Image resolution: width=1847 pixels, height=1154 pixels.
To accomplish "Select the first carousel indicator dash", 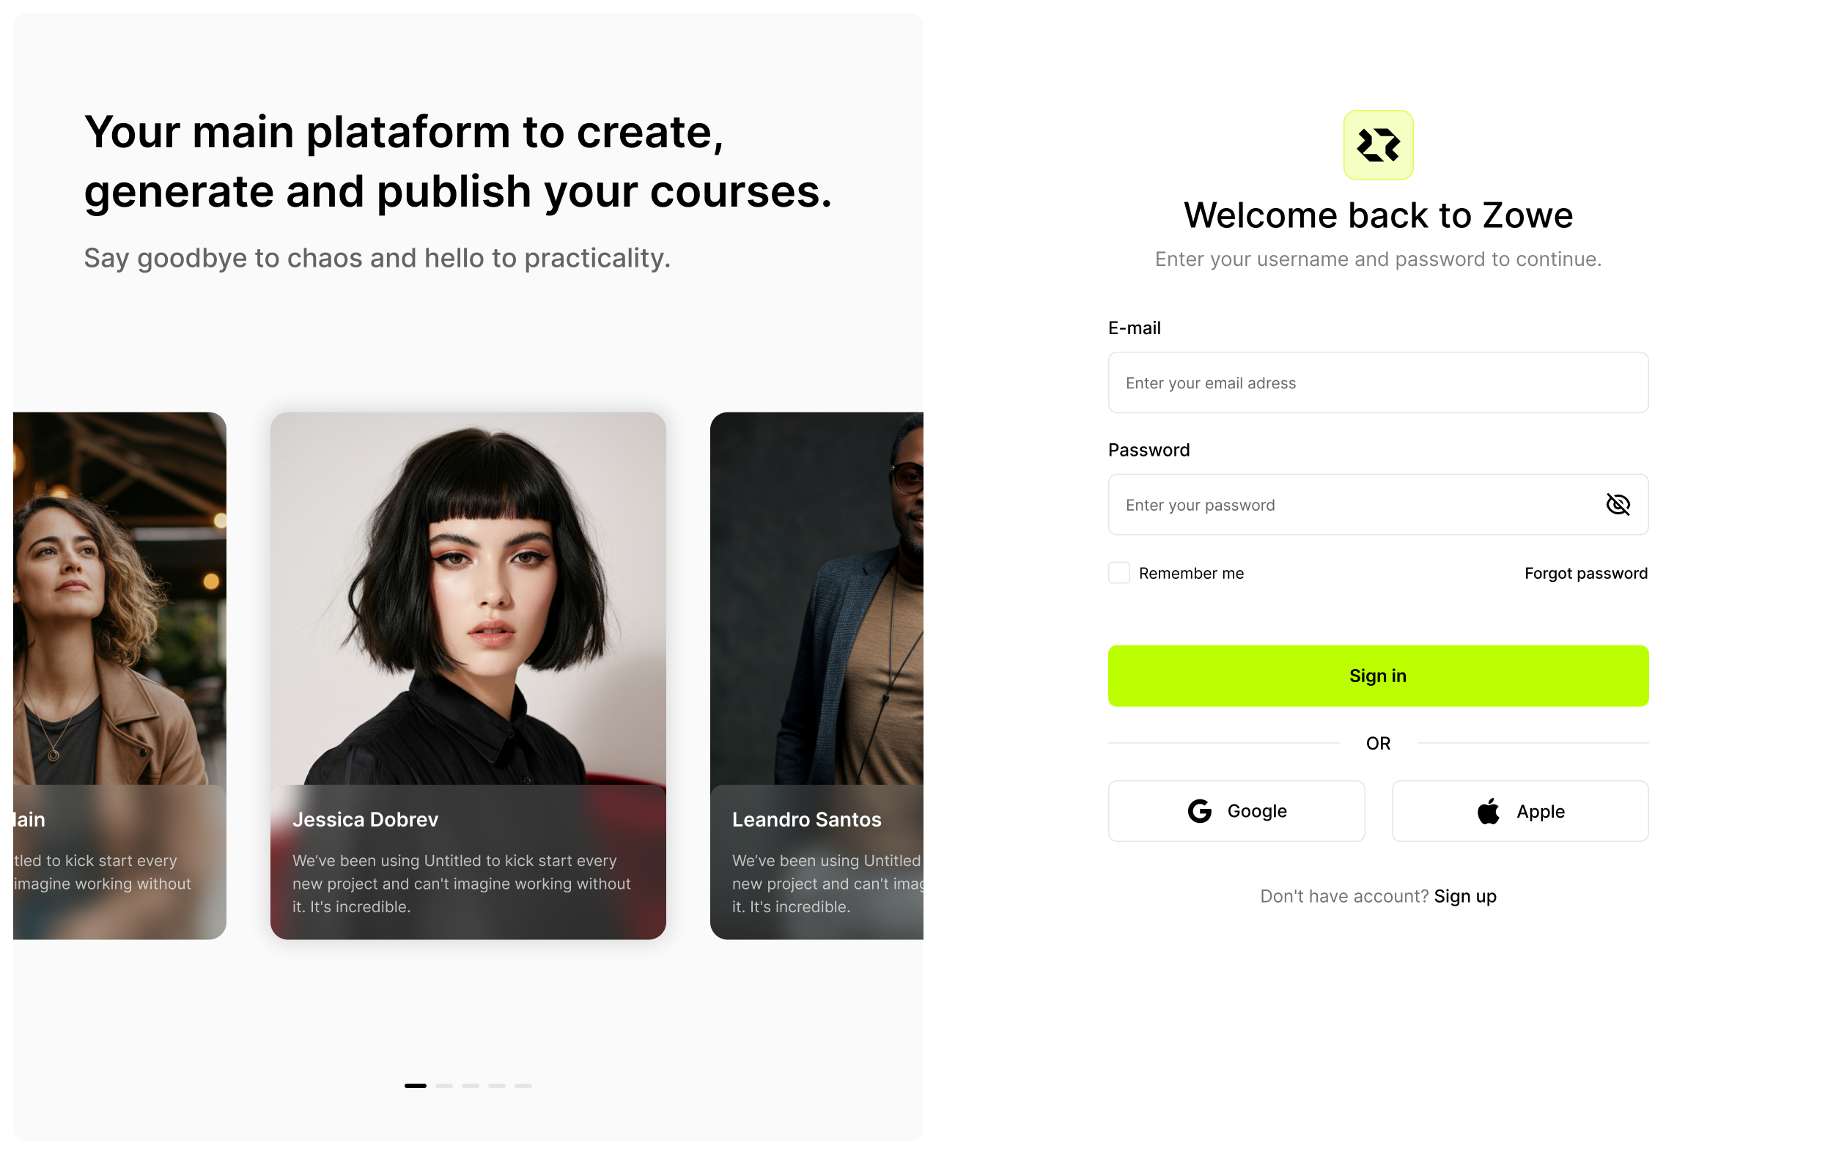I will [x=415, y=1085].
